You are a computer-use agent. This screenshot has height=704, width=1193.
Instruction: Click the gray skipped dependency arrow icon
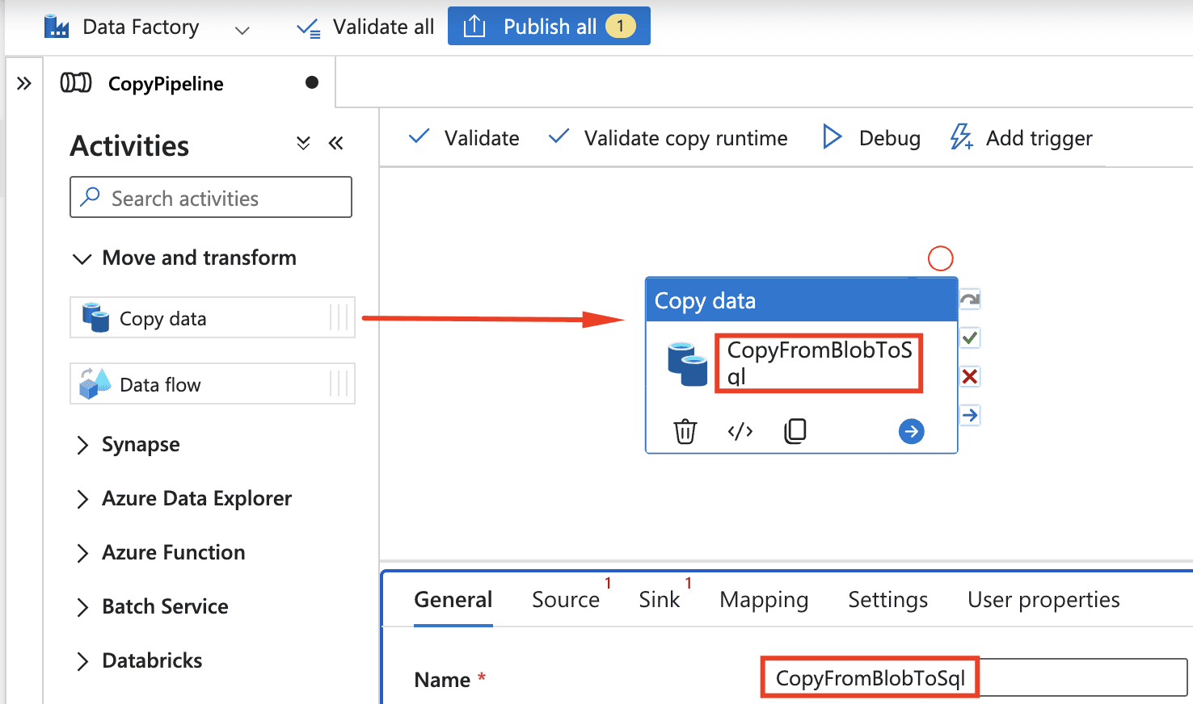pyautogui.click(x=970, y=300)
